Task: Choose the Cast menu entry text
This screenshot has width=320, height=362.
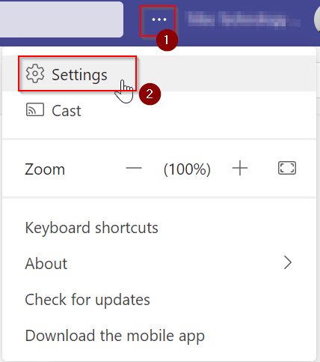Action: tap(67, 111)
